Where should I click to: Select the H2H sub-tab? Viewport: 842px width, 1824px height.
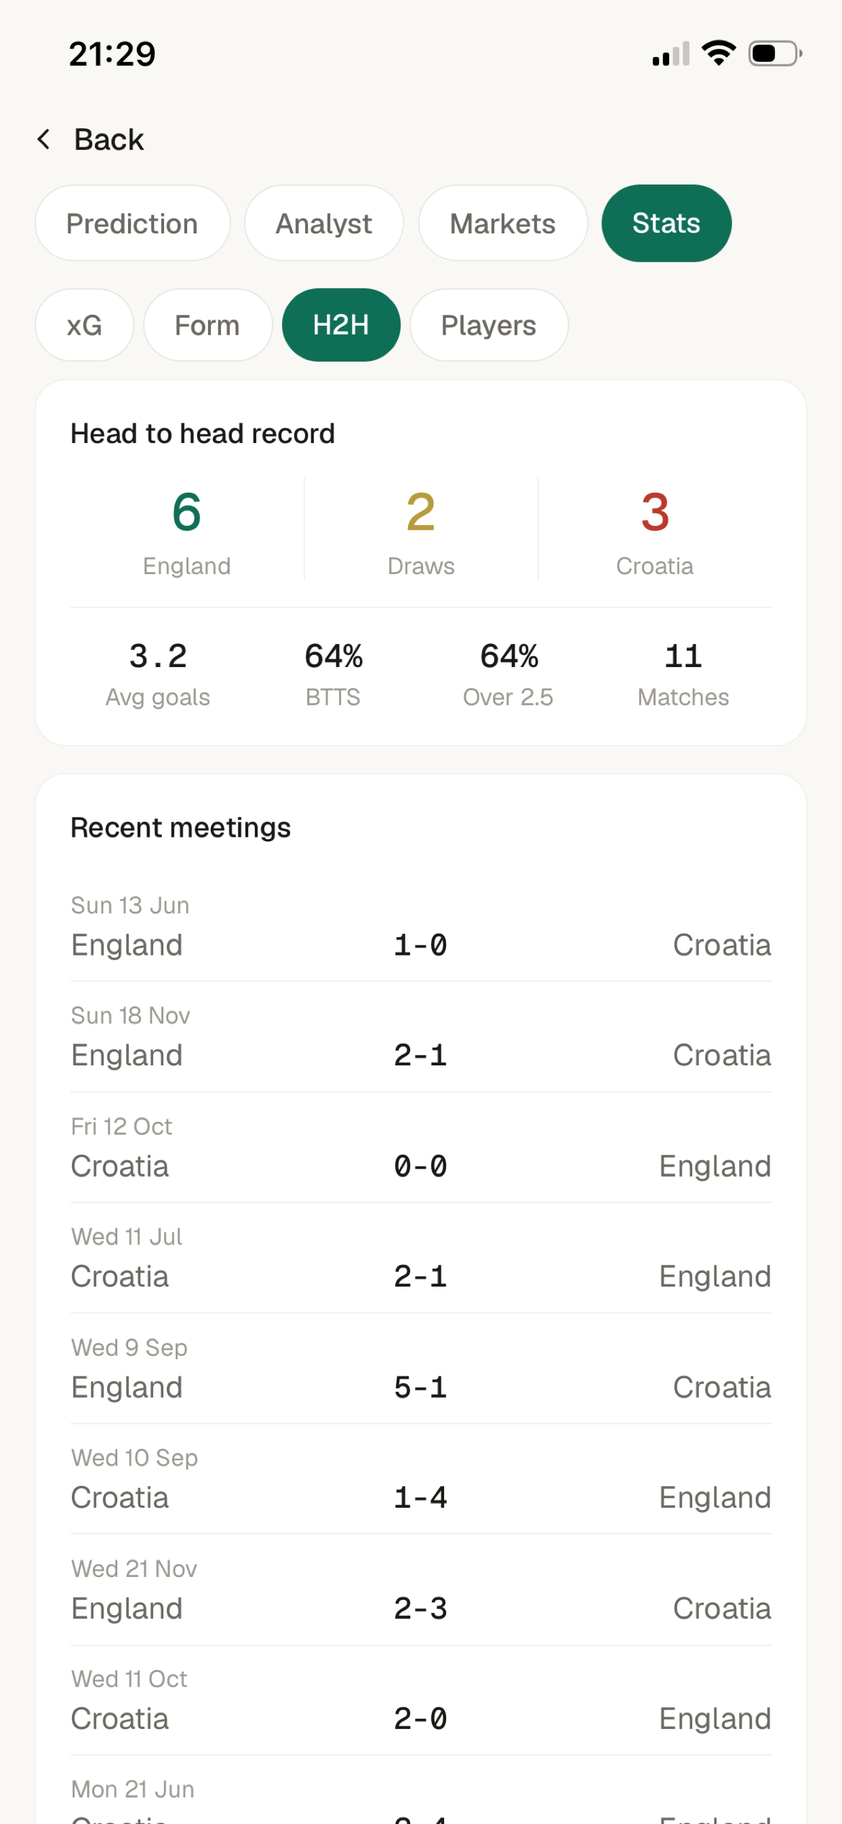pos(341,325)
